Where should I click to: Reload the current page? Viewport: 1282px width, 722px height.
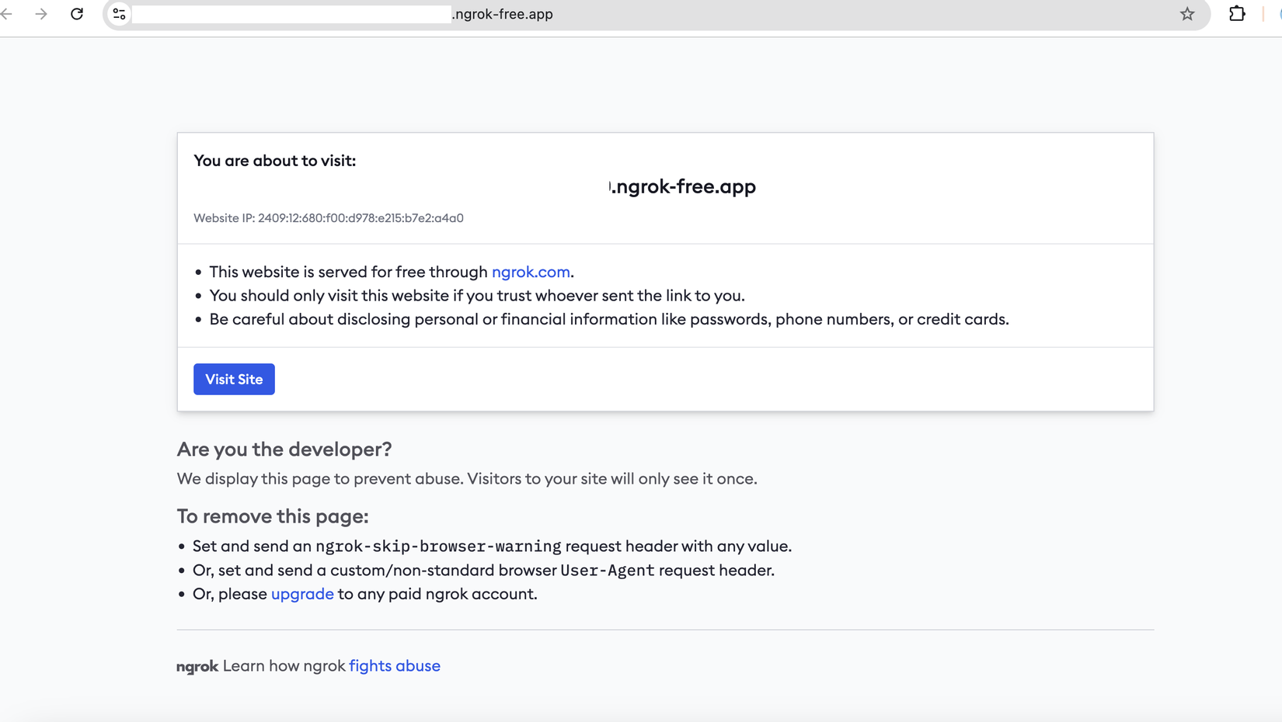[77, 14]
